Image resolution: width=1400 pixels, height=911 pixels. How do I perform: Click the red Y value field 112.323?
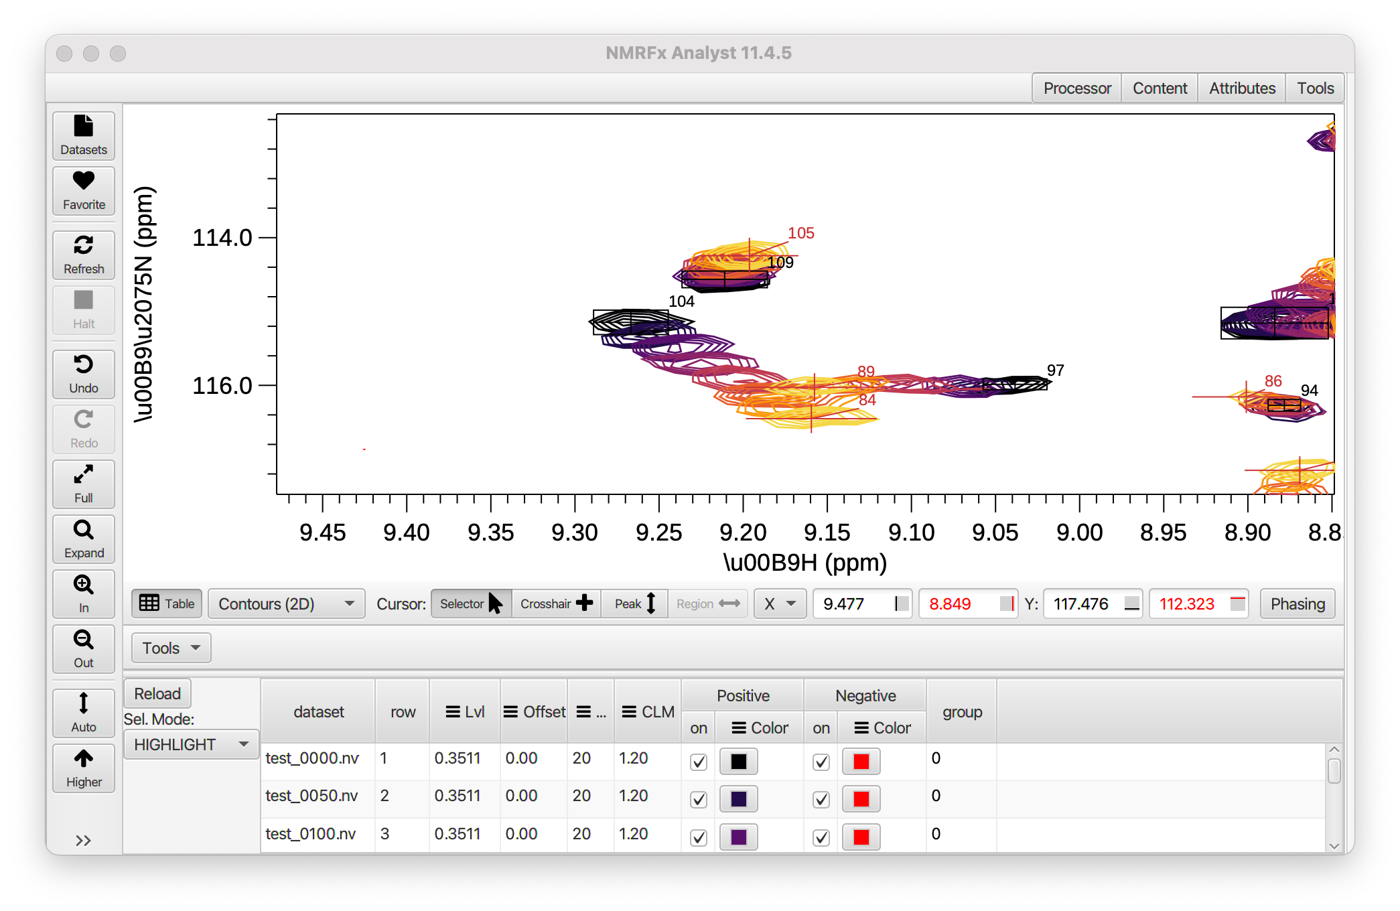click(x=1199, y=604)
